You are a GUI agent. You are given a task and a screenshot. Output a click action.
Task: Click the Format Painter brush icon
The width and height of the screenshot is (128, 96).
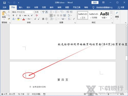click(9, 19)
